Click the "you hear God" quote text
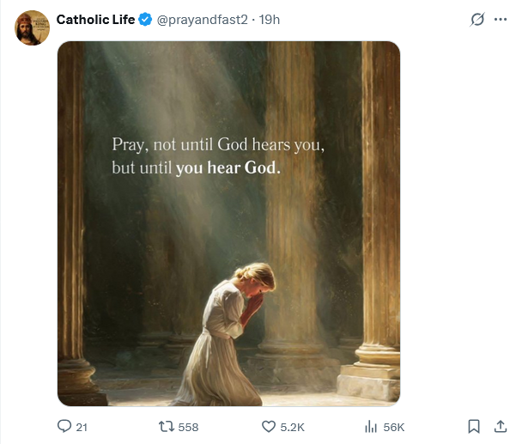The height and width of the screenshot is (444, 522). tap(228, 168)
